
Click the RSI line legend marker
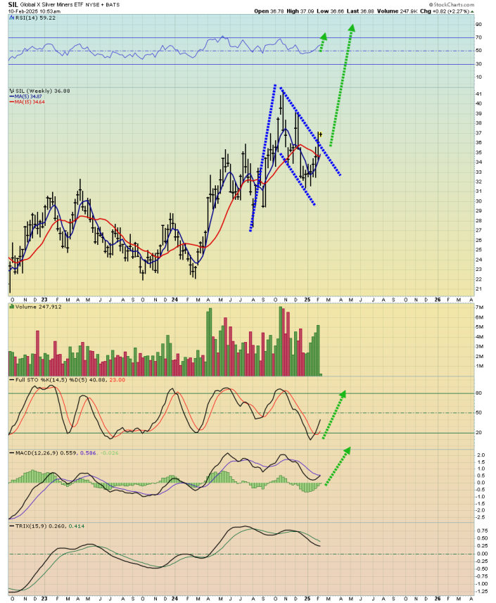(x=12, y=18)
